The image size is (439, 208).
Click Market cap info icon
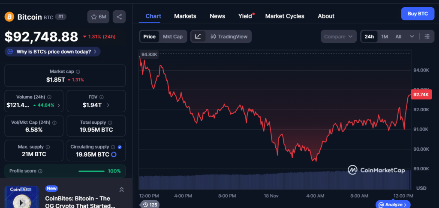point(78,71)
